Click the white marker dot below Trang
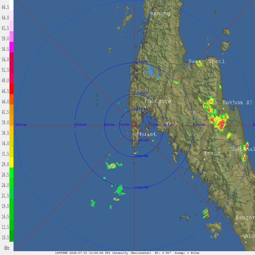 204,159
